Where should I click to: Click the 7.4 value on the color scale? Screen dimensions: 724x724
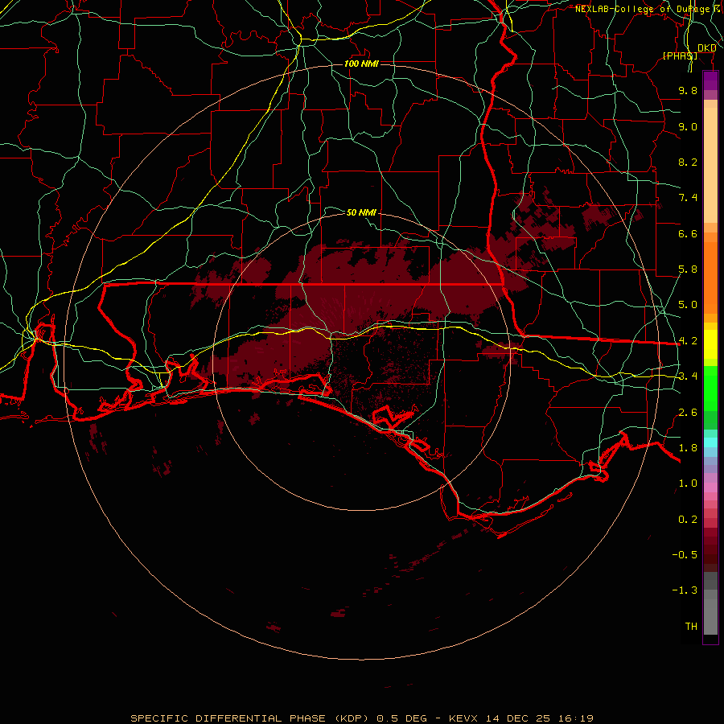pyautogui.click(x=688, y=198)
